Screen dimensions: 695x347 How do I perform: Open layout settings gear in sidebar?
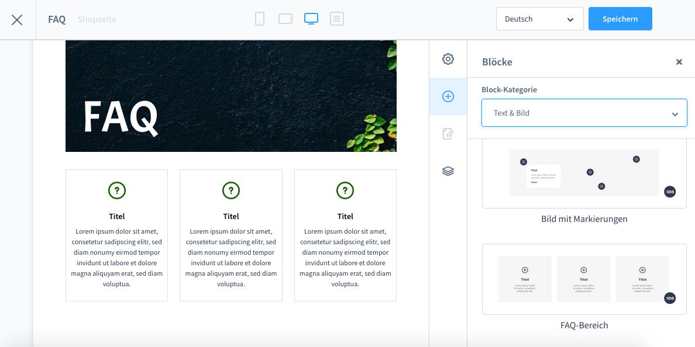point(448,60)
